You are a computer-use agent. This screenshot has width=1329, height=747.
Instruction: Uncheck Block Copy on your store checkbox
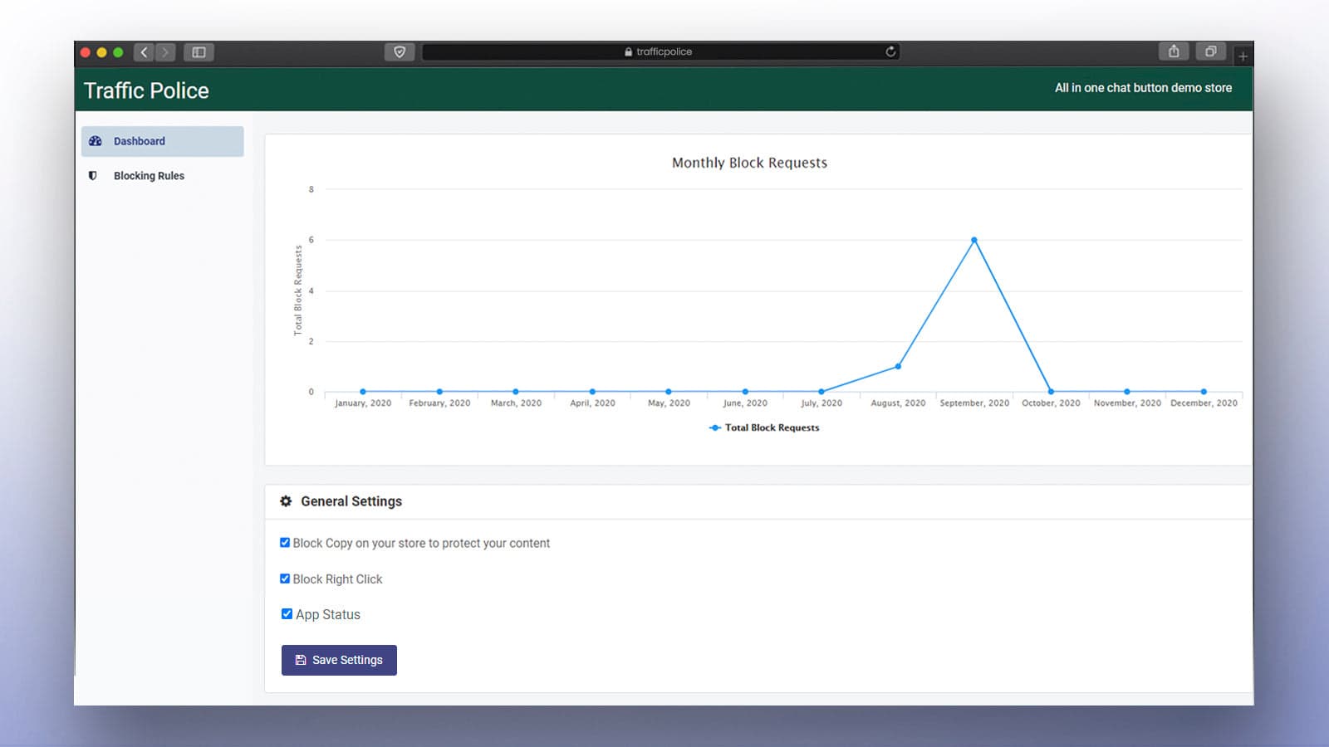285,543
